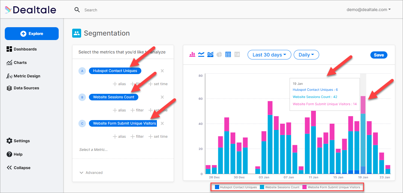Collapse the sidebar
Image resolution: width=403 pixels, height=193 pixels.
pos(18,168)
